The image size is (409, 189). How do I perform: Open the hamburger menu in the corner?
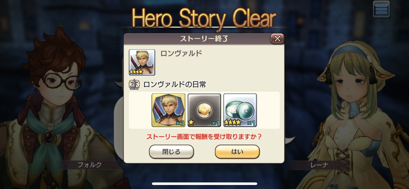pos(381,9)
